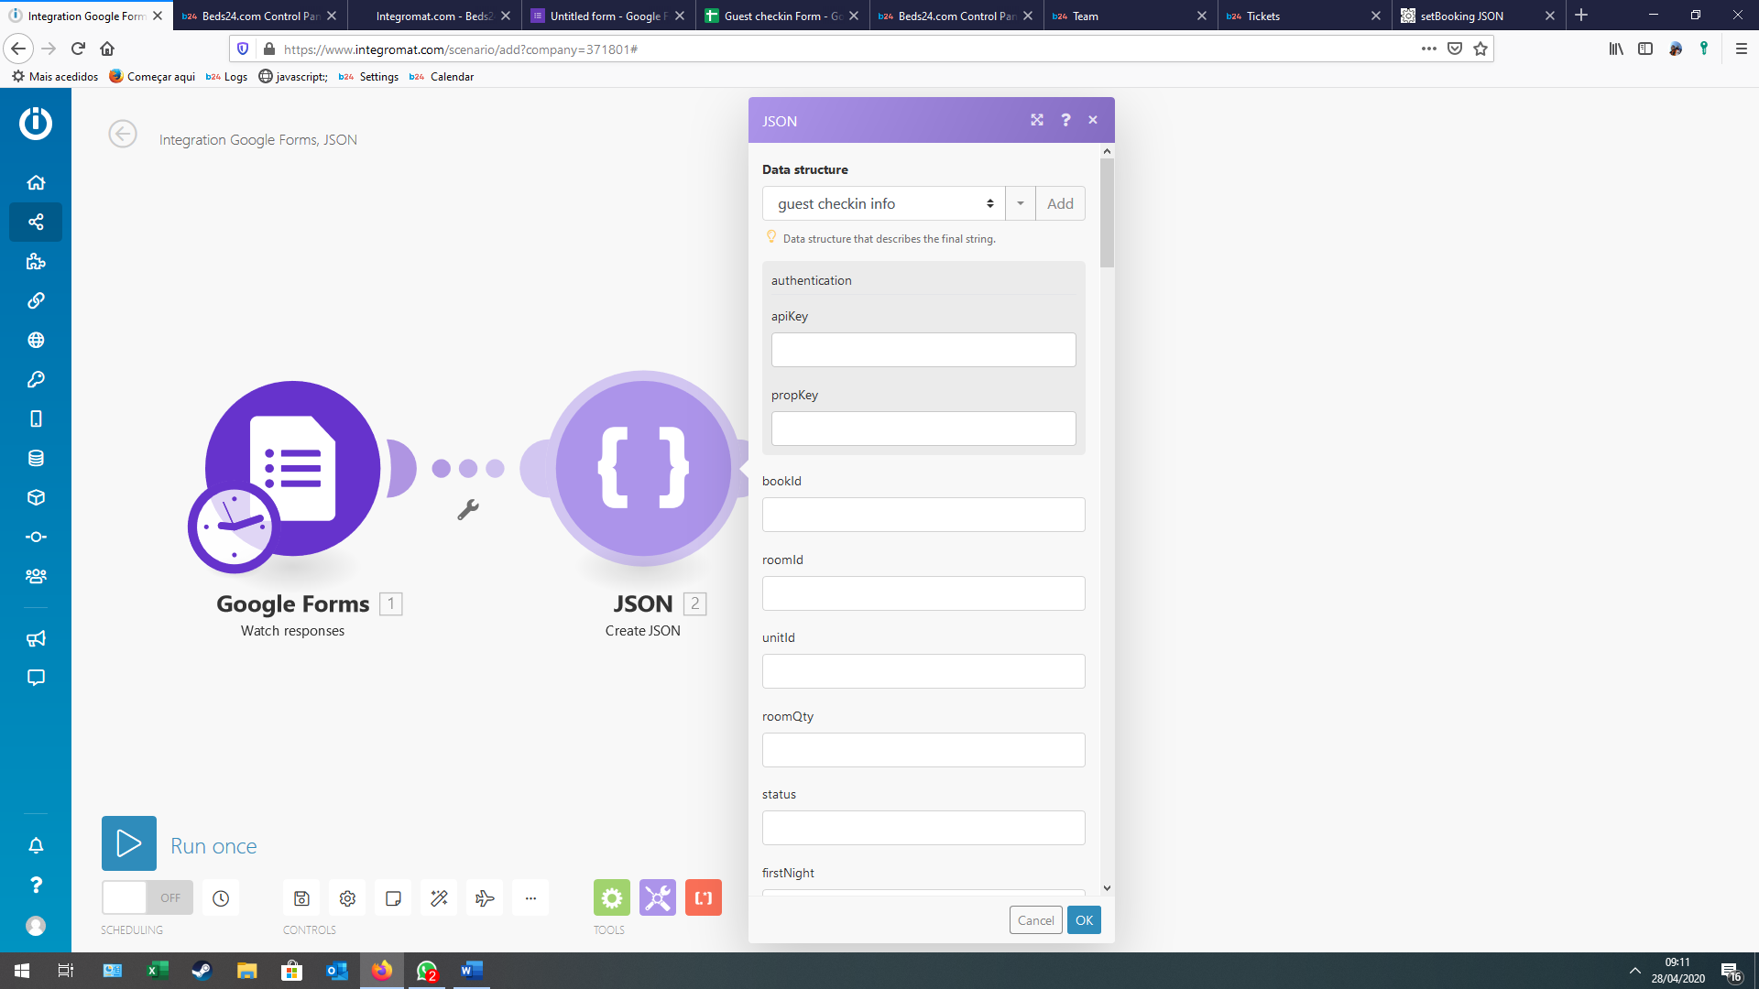The width and height of the screenshot is (1759, 989).
Task: Open Devices phone icon in sidebar
Action: (36, 418)
